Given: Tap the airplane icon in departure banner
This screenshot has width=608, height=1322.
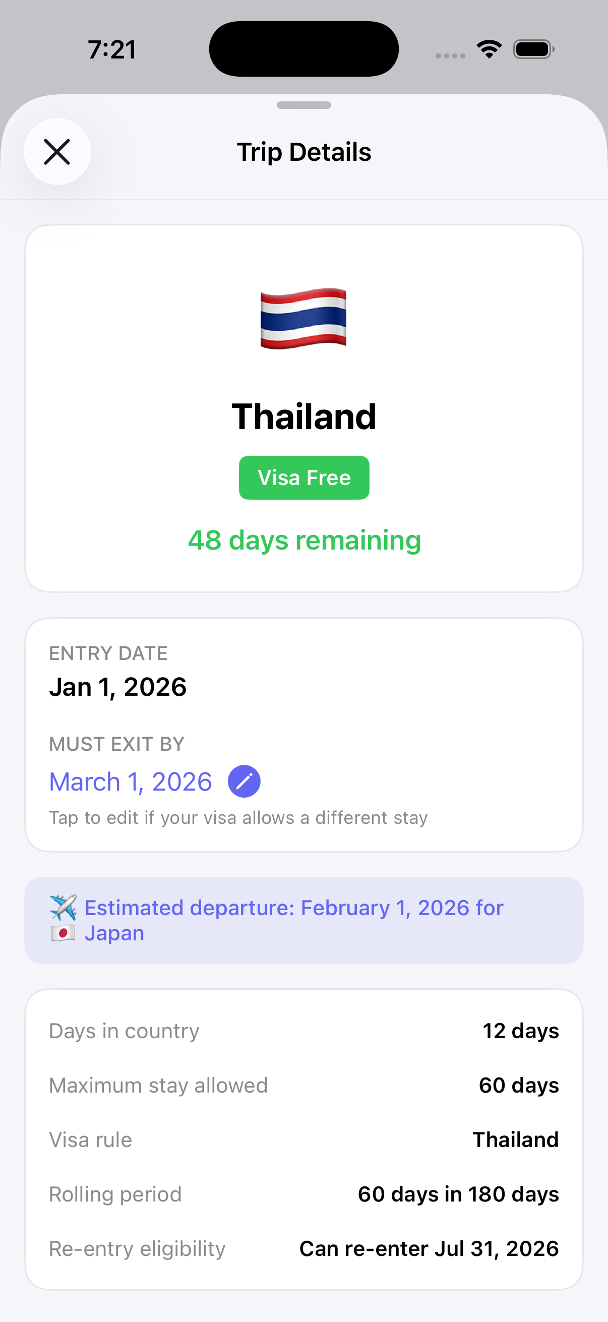Looking at the screenshot, I should coord(63,908).
